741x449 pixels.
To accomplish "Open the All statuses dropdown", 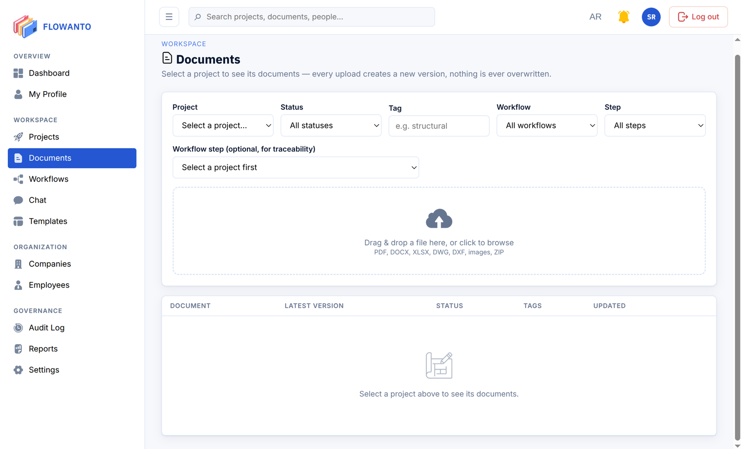I will pyautogui.click(x=331, y=125).
